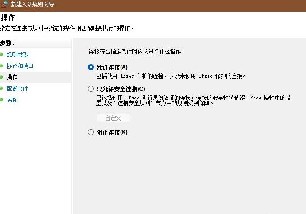306x214 pixels.
Task: Select the highlighted 操作 step in sidebar
Action: point(12,77)
